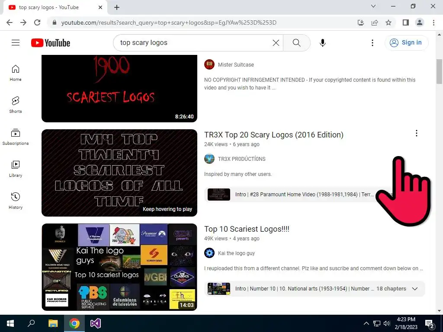Go to Home in sidebar
Image resolution: width=443 pixels, height=332 pixels.
pyautogui.click(x=16, y=73)
